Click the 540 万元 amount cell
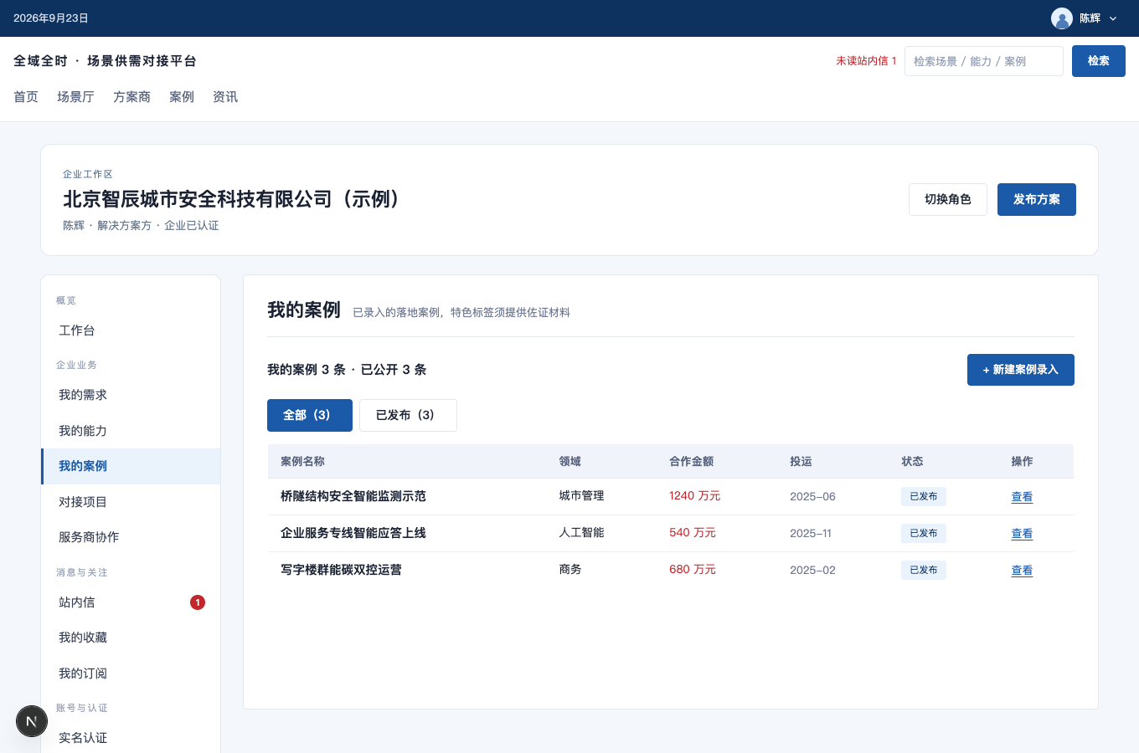 pos(692,533)
